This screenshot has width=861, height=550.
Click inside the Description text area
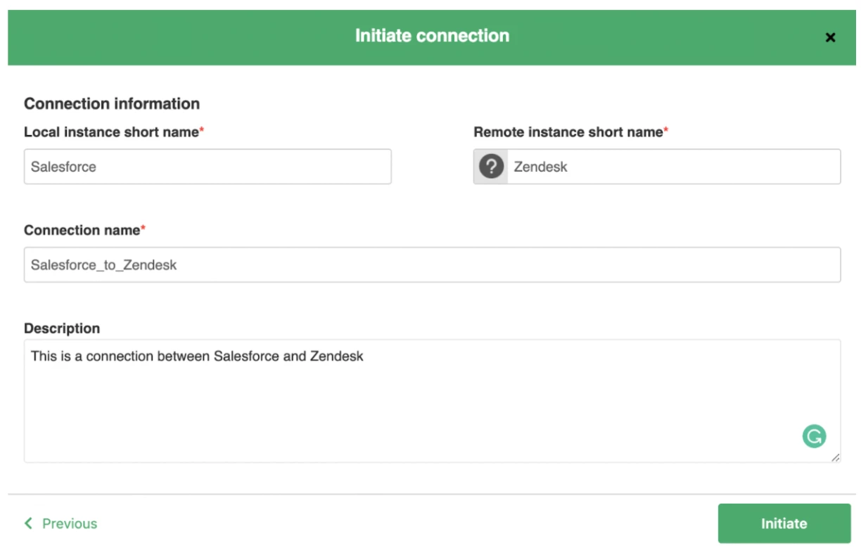[x=432, y=401]
